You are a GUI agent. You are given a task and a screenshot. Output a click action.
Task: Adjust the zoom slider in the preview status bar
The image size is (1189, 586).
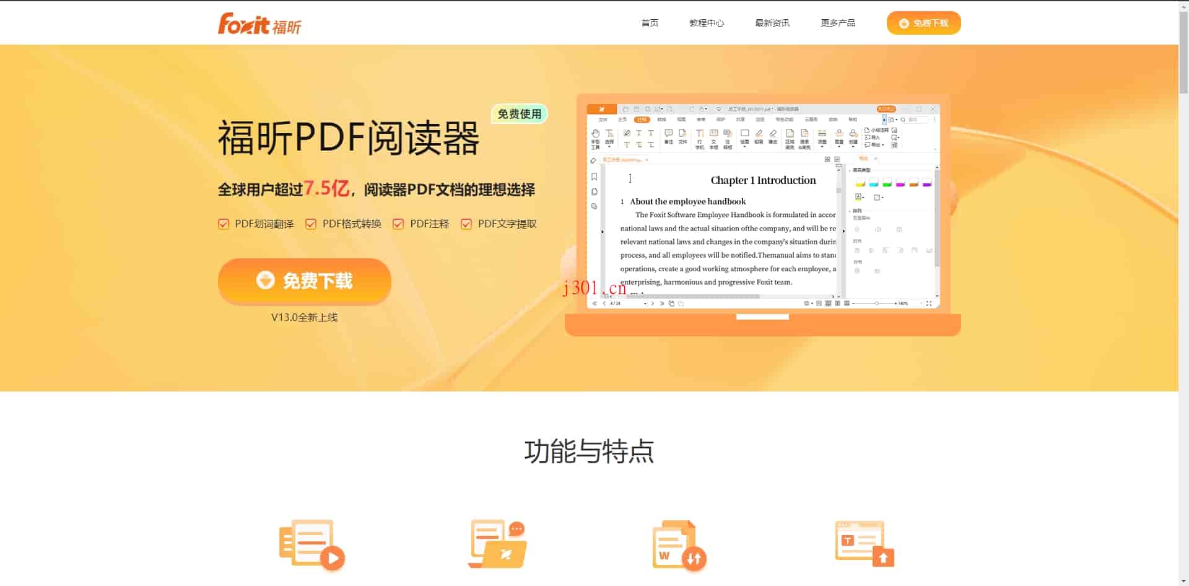coord(876,304)
